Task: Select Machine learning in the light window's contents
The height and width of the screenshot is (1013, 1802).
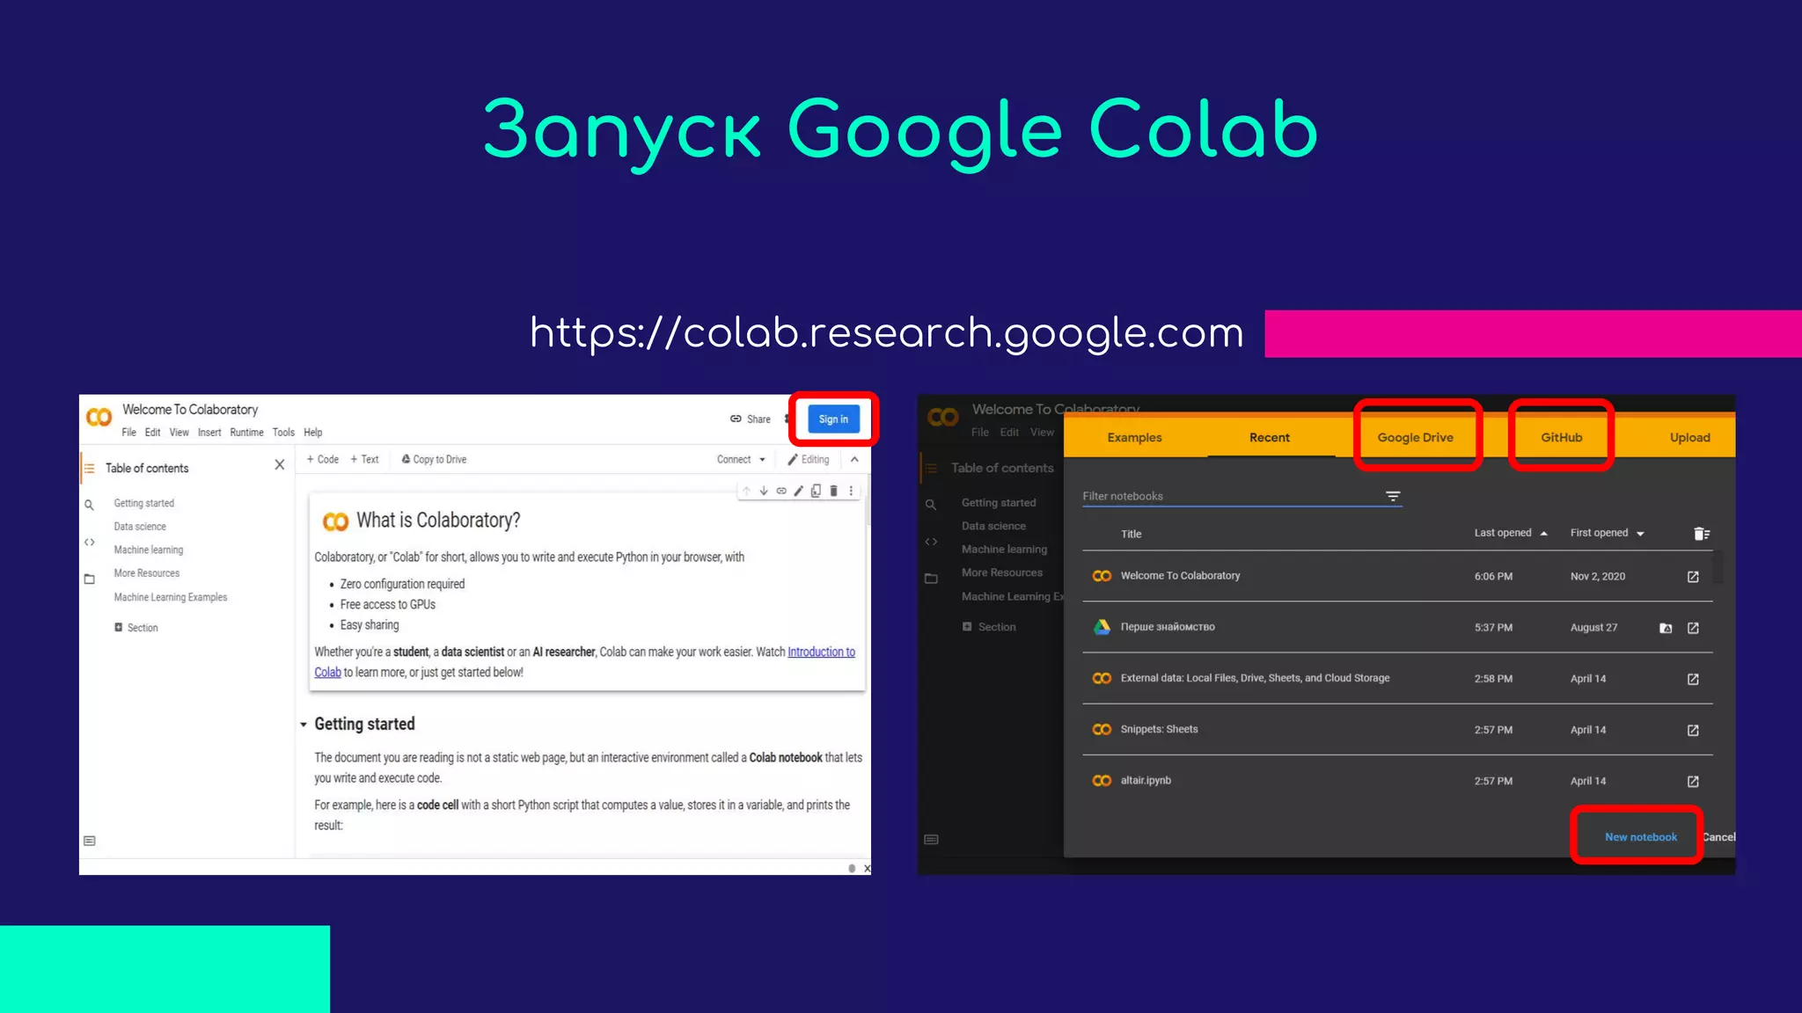Action: click(149, 550)
